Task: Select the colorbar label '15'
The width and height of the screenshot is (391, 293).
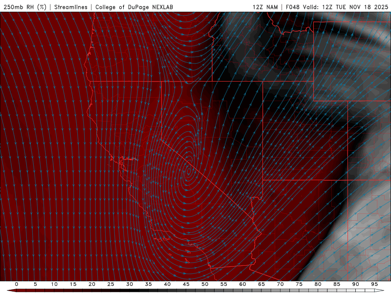Action: click(73, 284)
